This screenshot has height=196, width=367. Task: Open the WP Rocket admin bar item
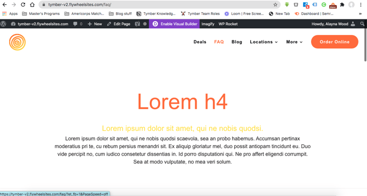[x=228, y=24]
